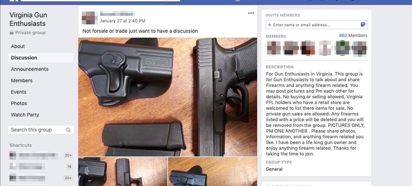The image size is (412, 186).
Task: Open the Members section in sidebar
Action: coord(22,80)
